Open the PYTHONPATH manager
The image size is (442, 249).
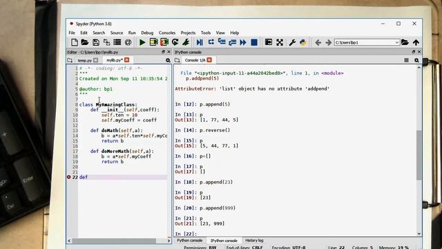click(303, 42)
